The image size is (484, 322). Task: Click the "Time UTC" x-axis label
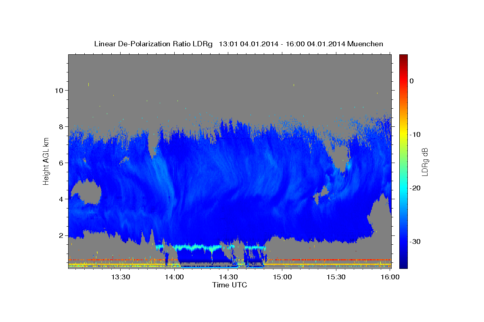[229, 285]
